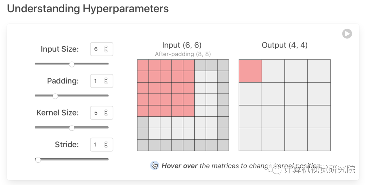
Task: Click the Understanding Hyperparameters heading
Action: click(x=88, y=8)
